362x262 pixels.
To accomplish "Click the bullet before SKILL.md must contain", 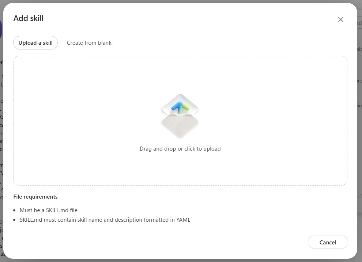I will 15,220.
